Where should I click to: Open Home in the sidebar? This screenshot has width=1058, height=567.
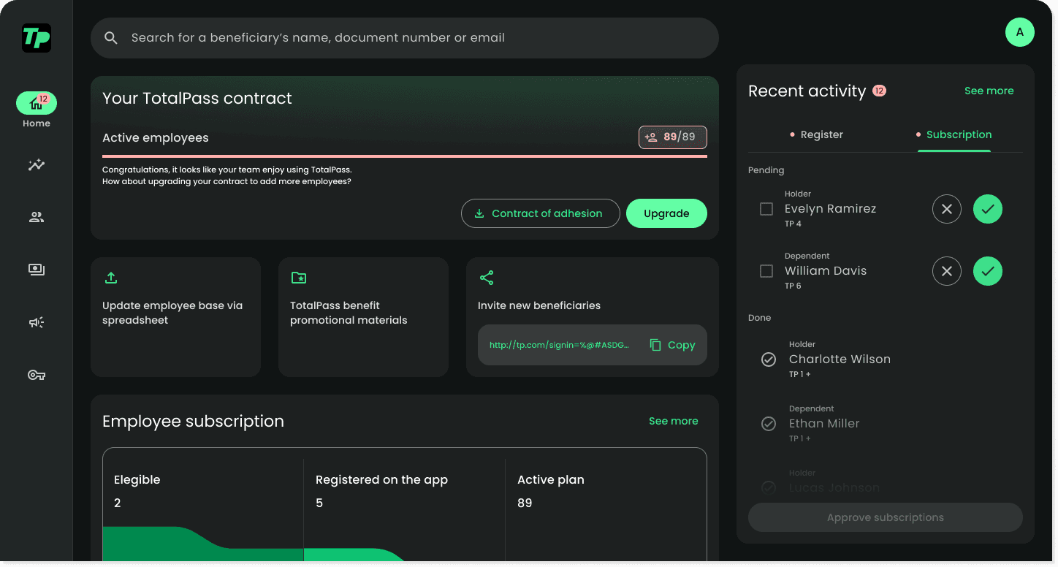tap(37, 110)
